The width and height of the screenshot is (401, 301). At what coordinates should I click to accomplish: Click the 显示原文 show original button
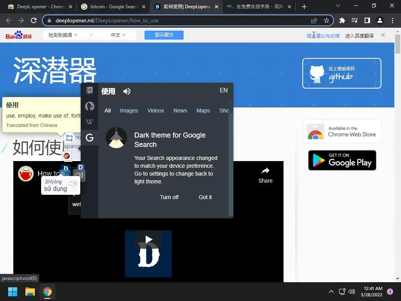[164, 35]
